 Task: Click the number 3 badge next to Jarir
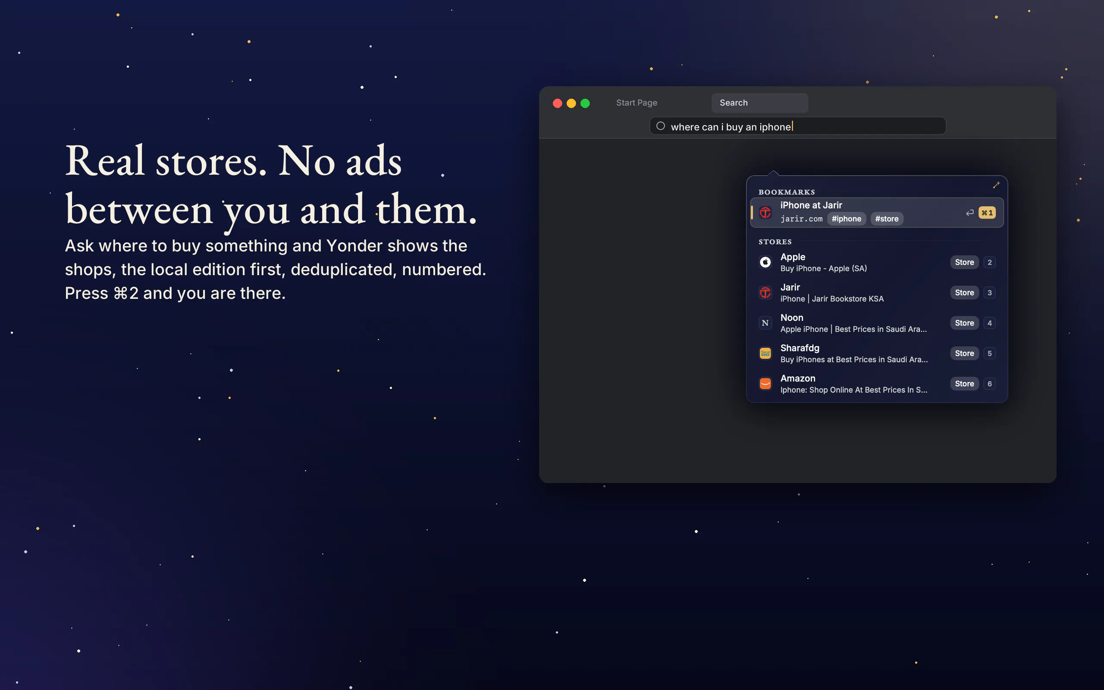click(x=989, y=292)
